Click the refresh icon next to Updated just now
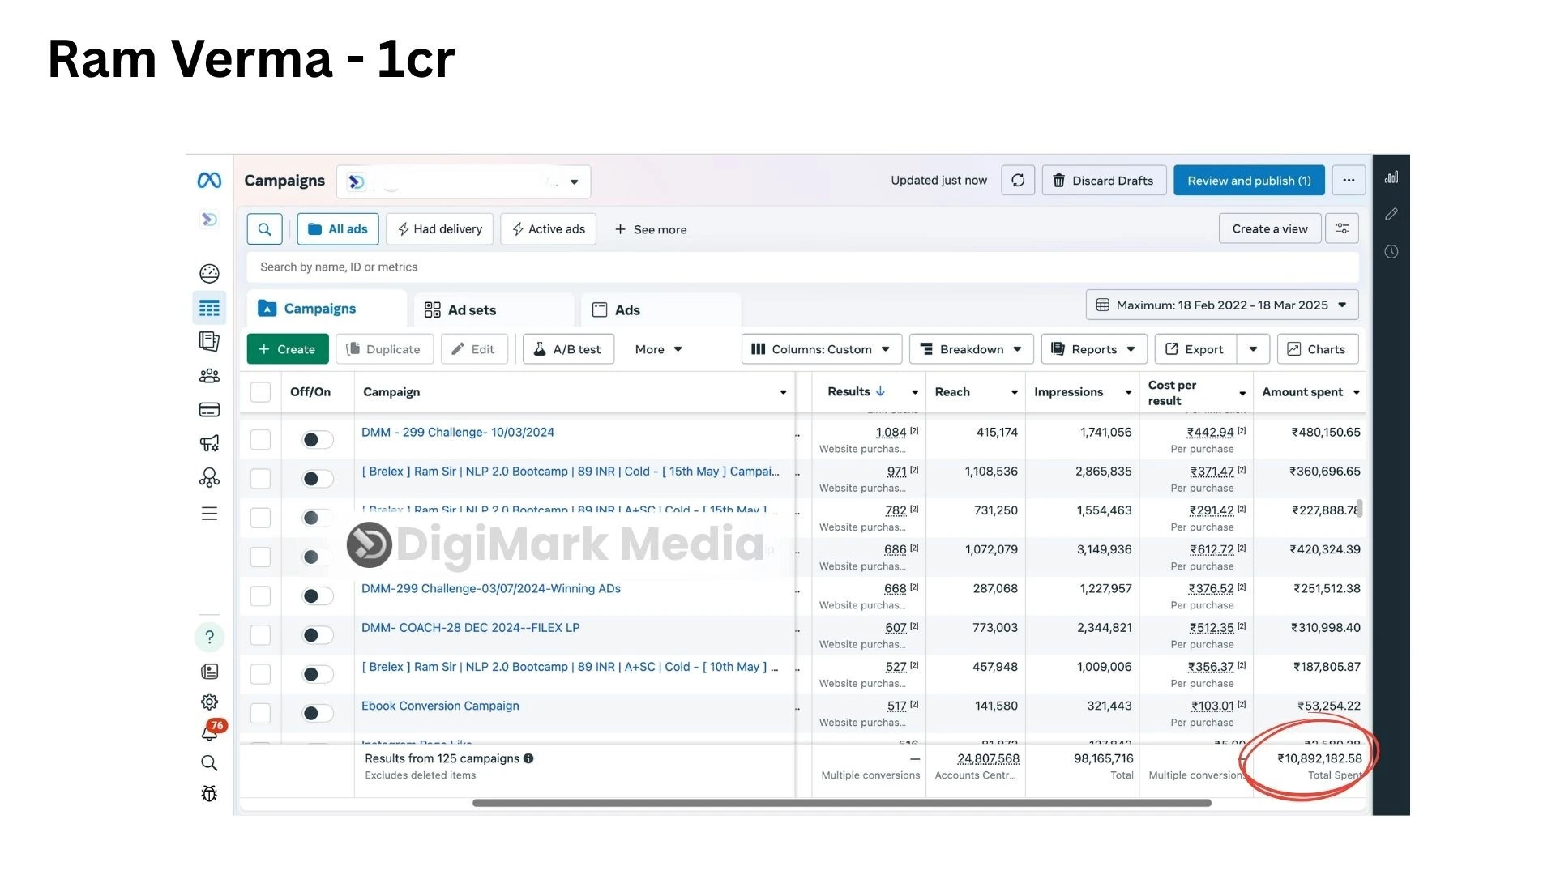Image resolution: width=1556 pixels, height=875 pixels. (x=1018, y=181)
